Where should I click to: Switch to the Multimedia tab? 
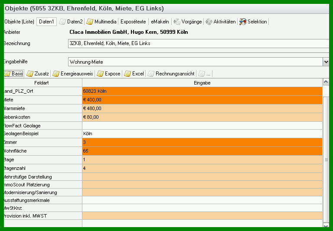[x=101, y=22]
